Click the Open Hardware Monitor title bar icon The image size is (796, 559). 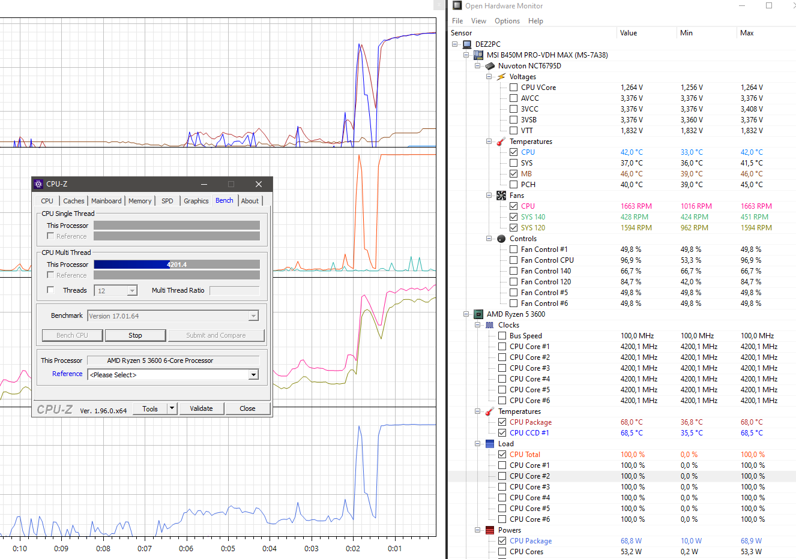point(457,6)
